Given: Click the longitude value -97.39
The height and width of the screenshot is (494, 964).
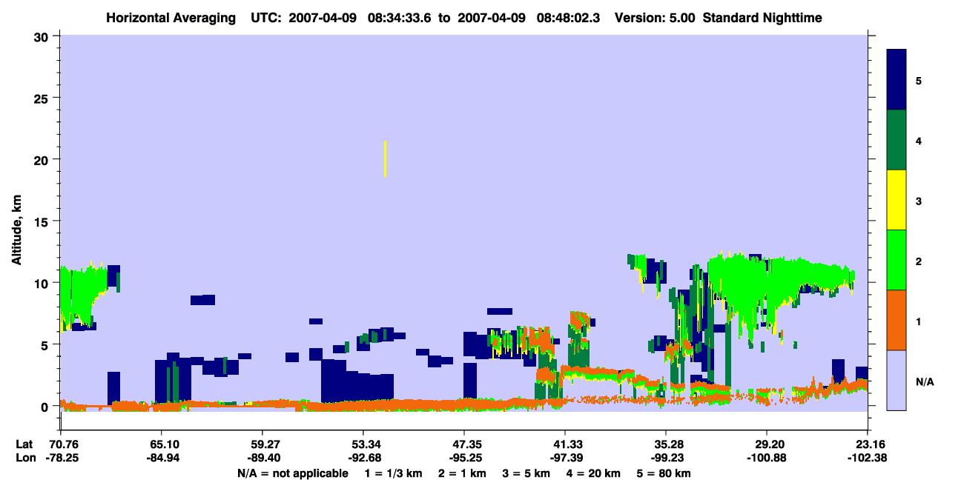Looking at the screenshot, I should (565, 458).
